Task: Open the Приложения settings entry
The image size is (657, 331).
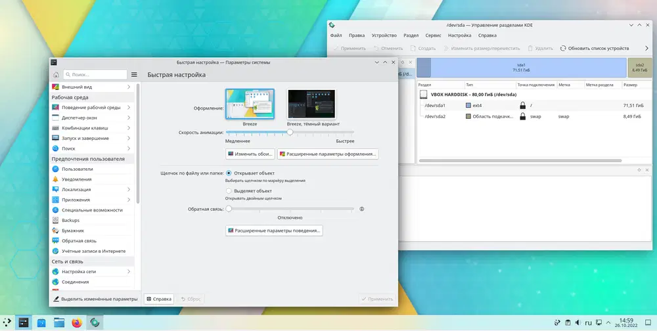Action: (91, 200)
